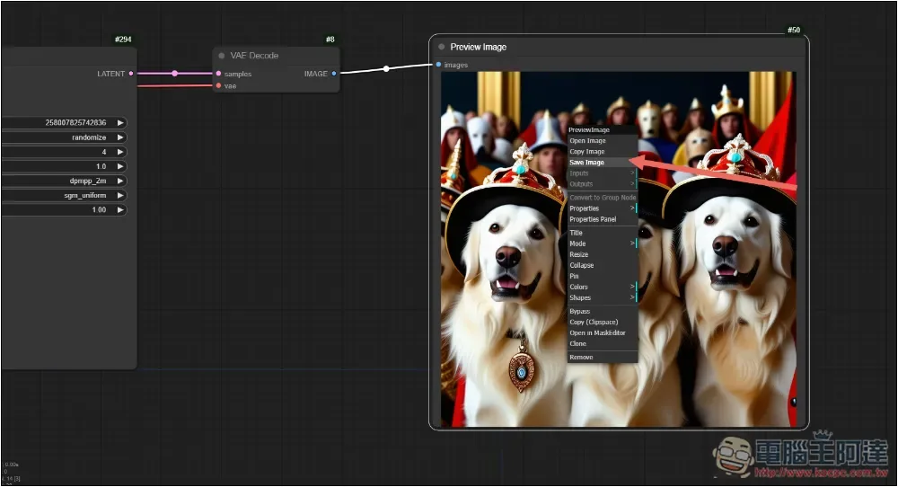The width and height of the screenshot is (898, 487).
Task: Select Clone in the context menu
Action: point(603,344)
